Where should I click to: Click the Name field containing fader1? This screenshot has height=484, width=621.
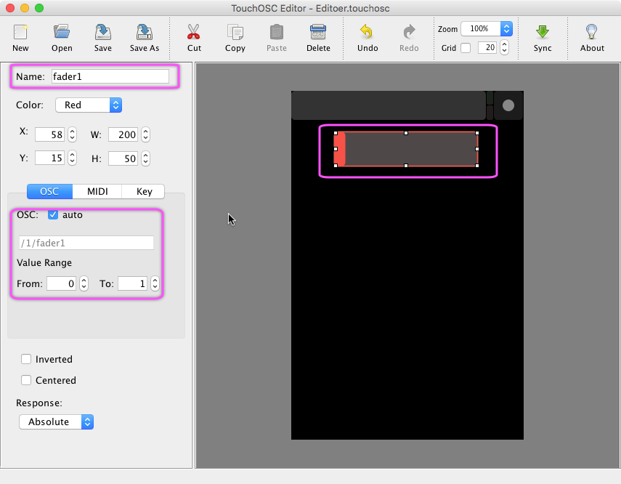pyautogui.click(x=109, y=76)
